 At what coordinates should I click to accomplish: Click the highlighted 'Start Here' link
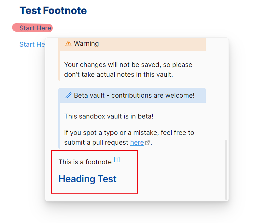coord(35,28)
